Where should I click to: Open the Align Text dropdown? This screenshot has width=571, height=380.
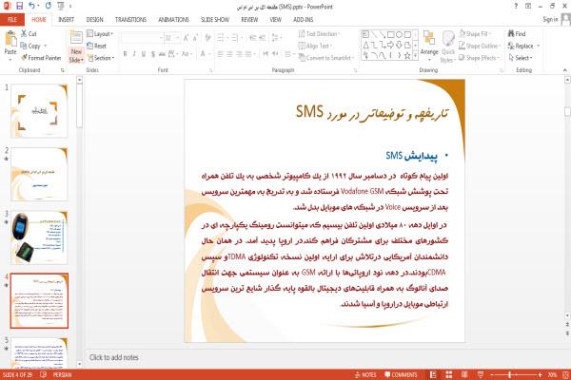coord(315,46)
